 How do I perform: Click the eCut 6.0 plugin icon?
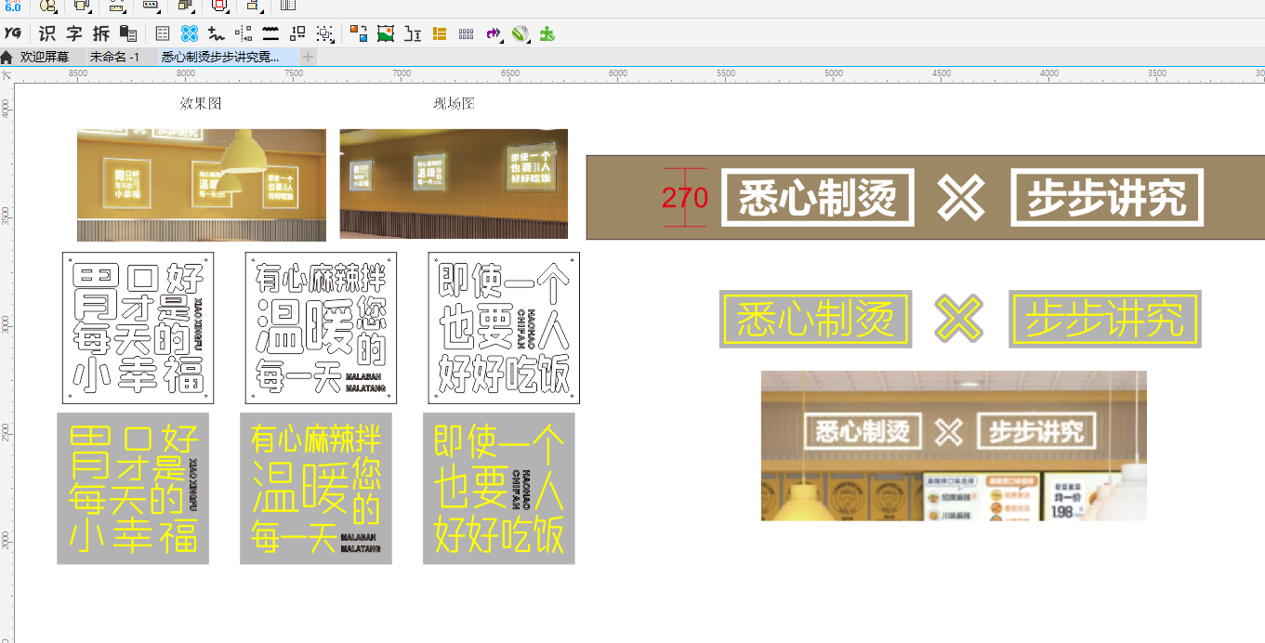(13, 6)
